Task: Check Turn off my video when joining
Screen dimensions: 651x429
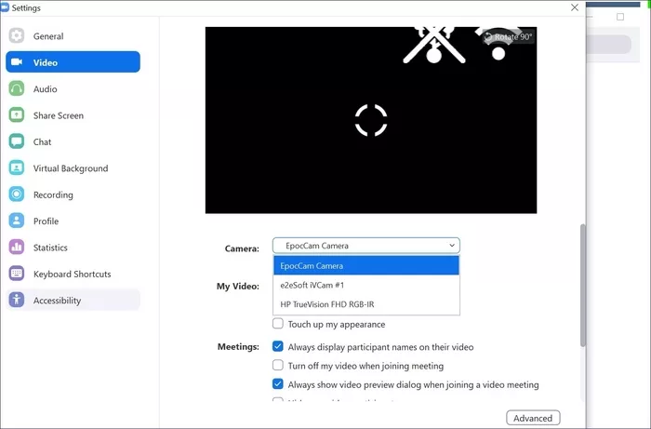Action: (278, 366)
